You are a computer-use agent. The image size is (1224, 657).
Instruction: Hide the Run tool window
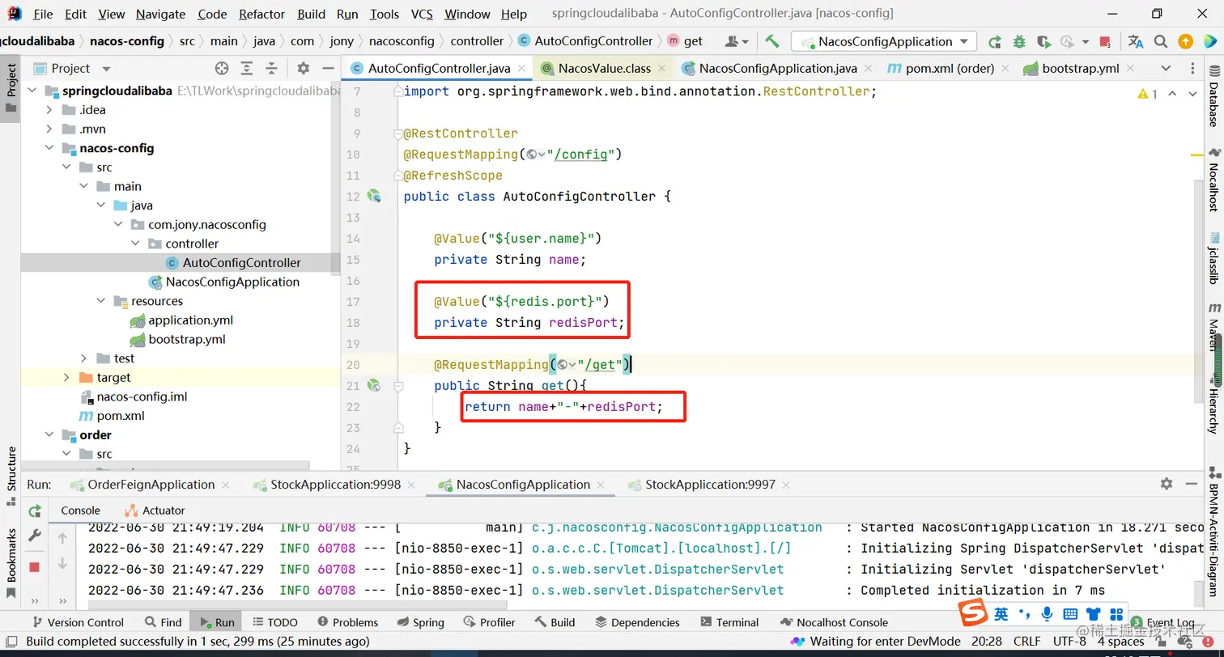click(x=1191, y=483)
